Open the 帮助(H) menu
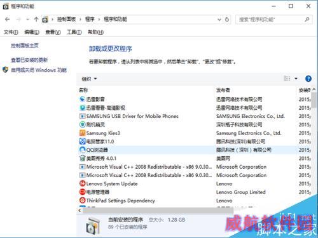Image resolution: width=318 pixels, height=238 pixels. pyautogui.click(x=95, y=32)
